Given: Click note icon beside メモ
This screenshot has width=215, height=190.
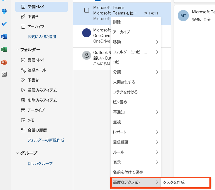Looking at the screenshot, I should point(23,120).
